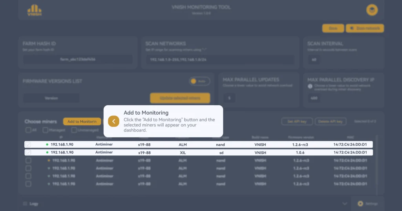Screen dimensions: 402x211
Task: Click the 'Firmware Versions List' heading
Action: pyautogui.click(x=52, y=81)
